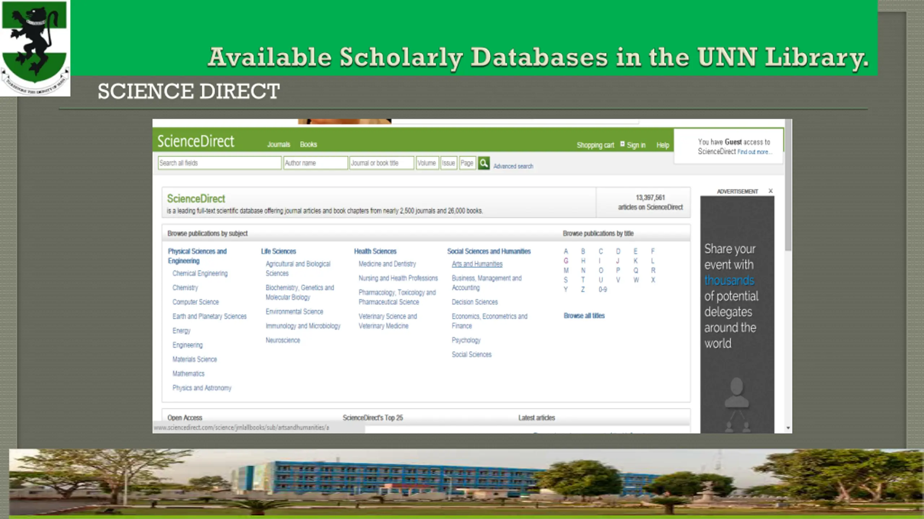Click the Arts and Humanities link
The width and height of the screenshot is (924, 519).
(477, 264)
